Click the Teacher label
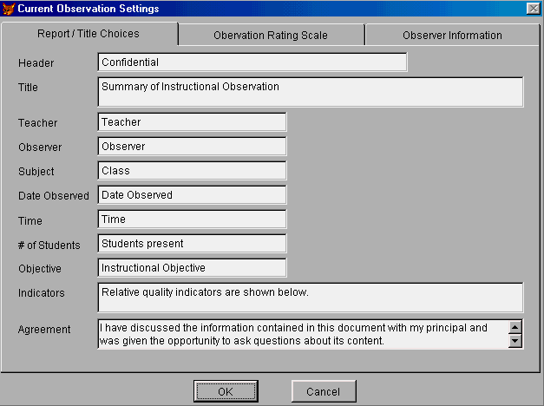The height and width of the screenshot is (406, 544). click(38, 123)
